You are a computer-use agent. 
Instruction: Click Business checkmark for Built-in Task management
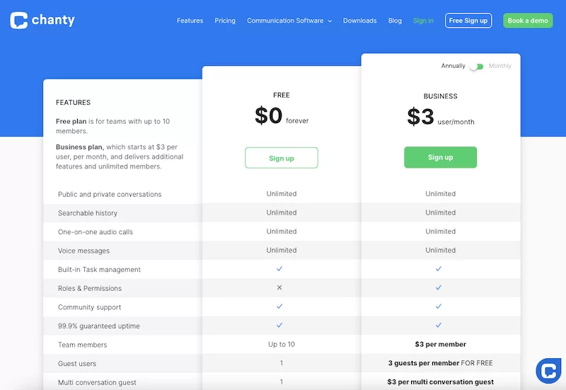(438, 269)
